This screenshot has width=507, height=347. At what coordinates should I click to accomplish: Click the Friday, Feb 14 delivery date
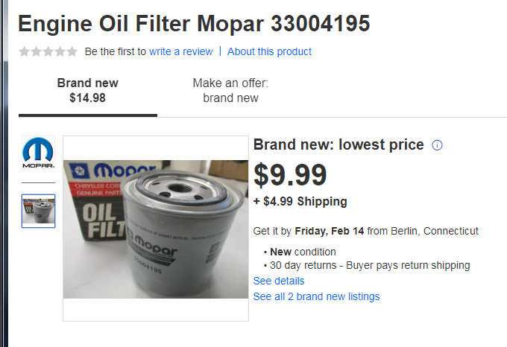click(330, 231)
